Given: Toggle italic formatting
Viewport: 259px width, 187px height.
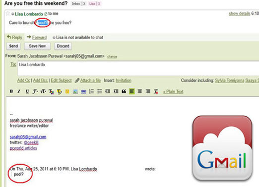Looking at the screenshot, I should (x=19, y=91).
